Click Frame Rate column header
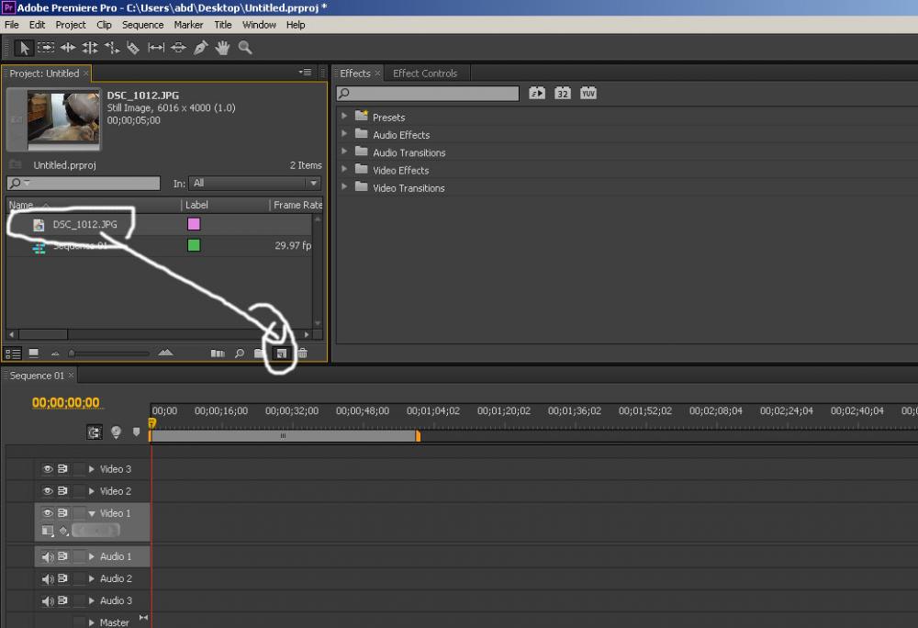 point(297,205)
